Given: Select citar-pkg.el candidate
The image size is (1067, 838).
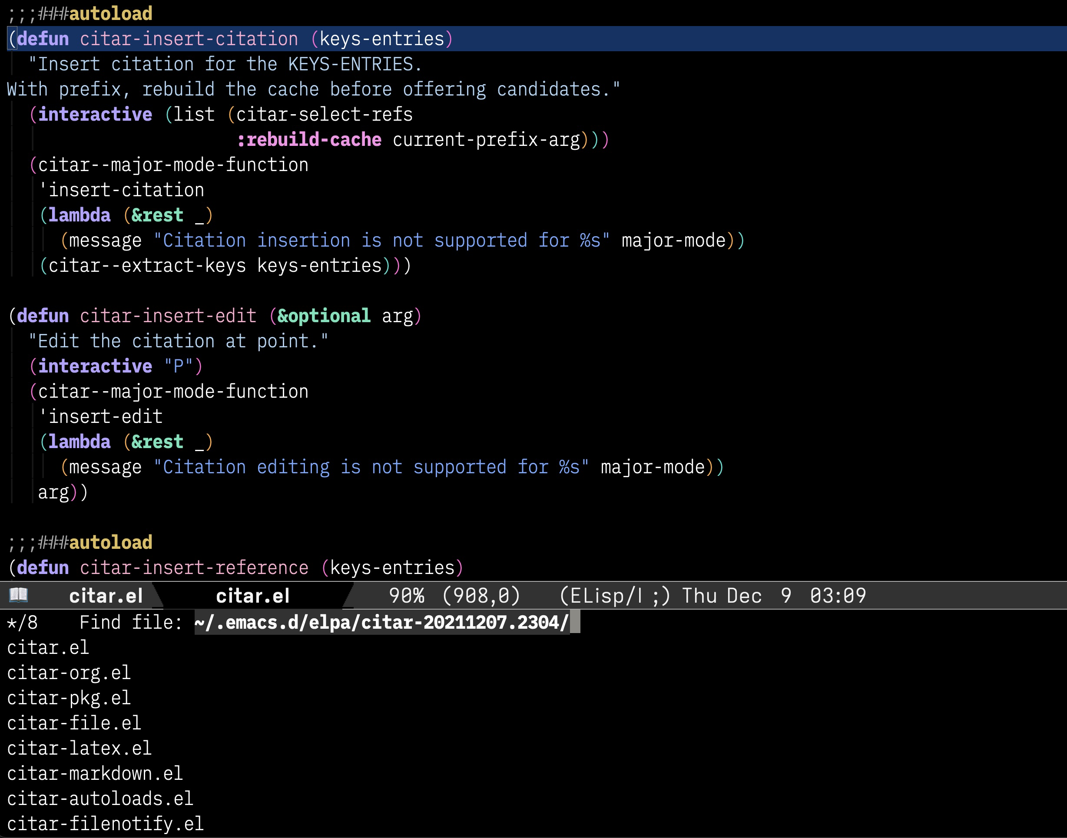Looking at the screenshot, I should (x=69, y=698).
